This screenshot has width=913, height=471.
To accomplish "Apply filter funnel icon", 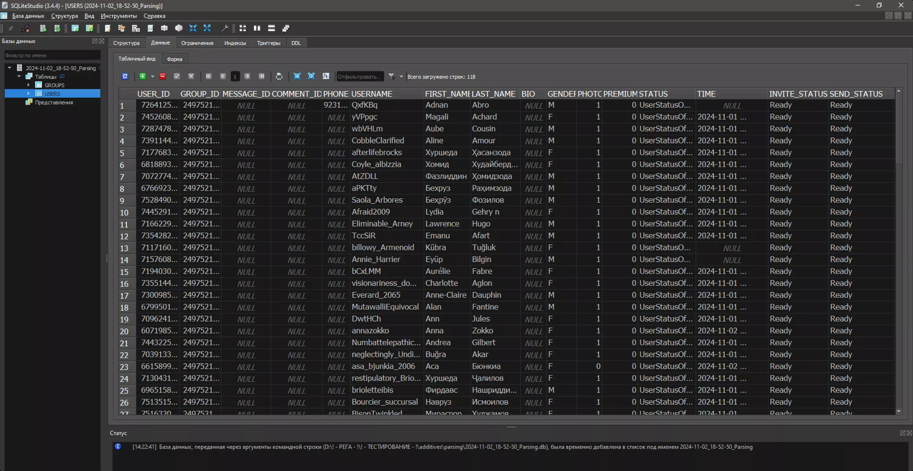I will click(x=391, y=77).
